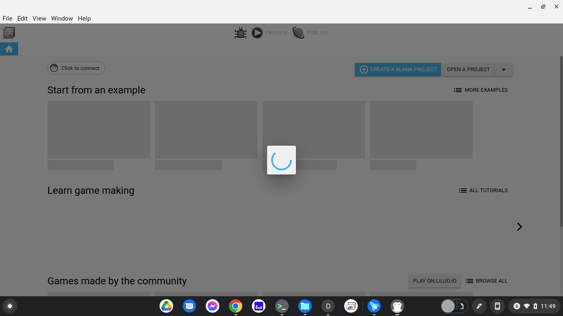Open Google Chrome from the shelf
This screenshot has height=316, width=563.
pyautogui.click(x=236, y=306)
